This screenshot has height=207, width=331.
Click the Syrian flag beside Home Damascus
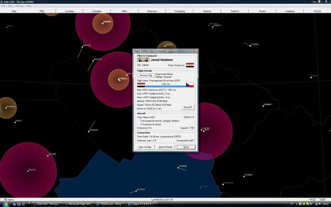pos(190,65)
